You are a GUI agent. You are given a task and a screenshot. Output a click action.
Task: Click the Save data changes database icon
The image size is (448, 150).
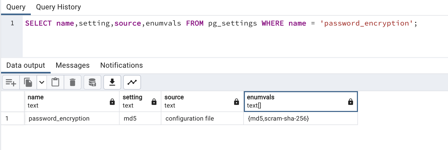coord(92,83)
